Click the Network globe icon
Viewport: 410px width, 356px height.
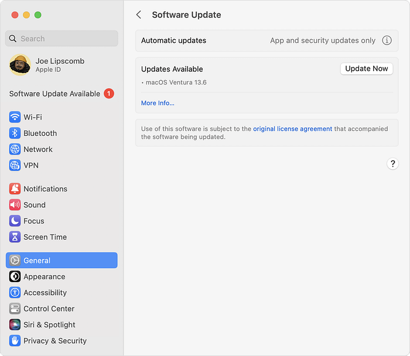[15, 149]
